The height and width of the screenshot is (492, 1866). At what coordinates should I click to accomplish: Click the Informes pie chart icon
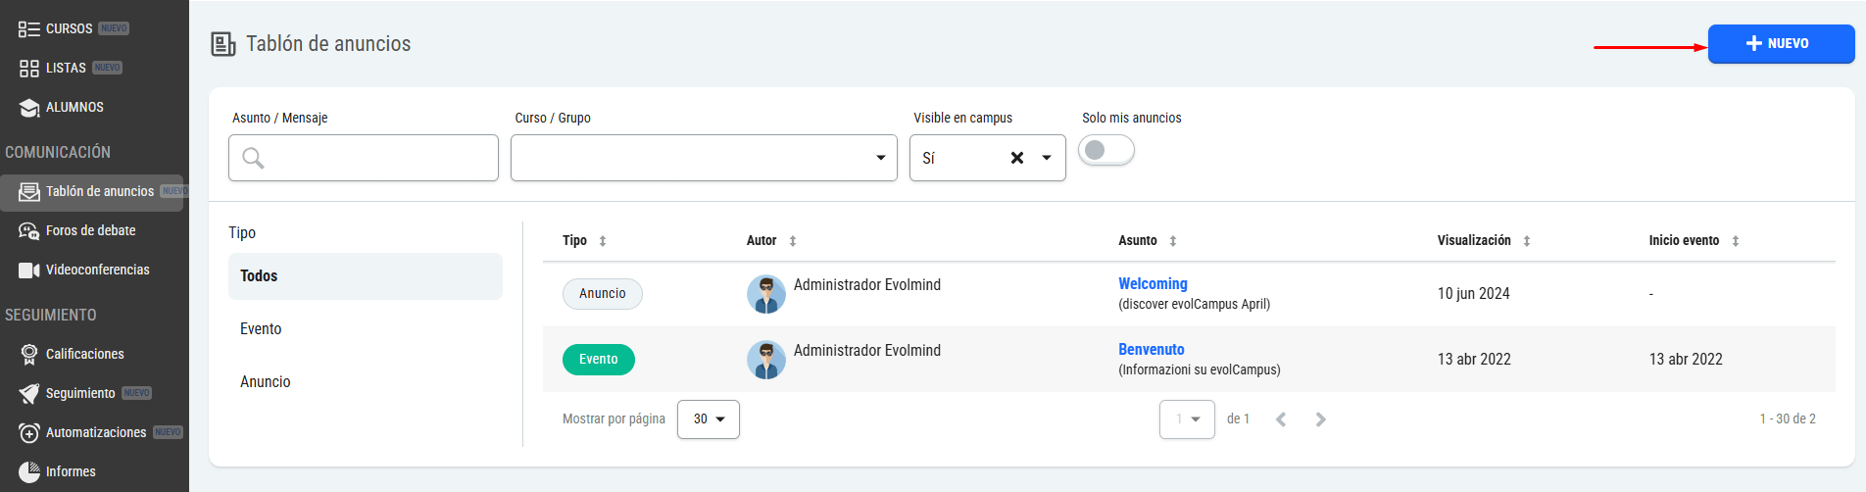(28, 472)
